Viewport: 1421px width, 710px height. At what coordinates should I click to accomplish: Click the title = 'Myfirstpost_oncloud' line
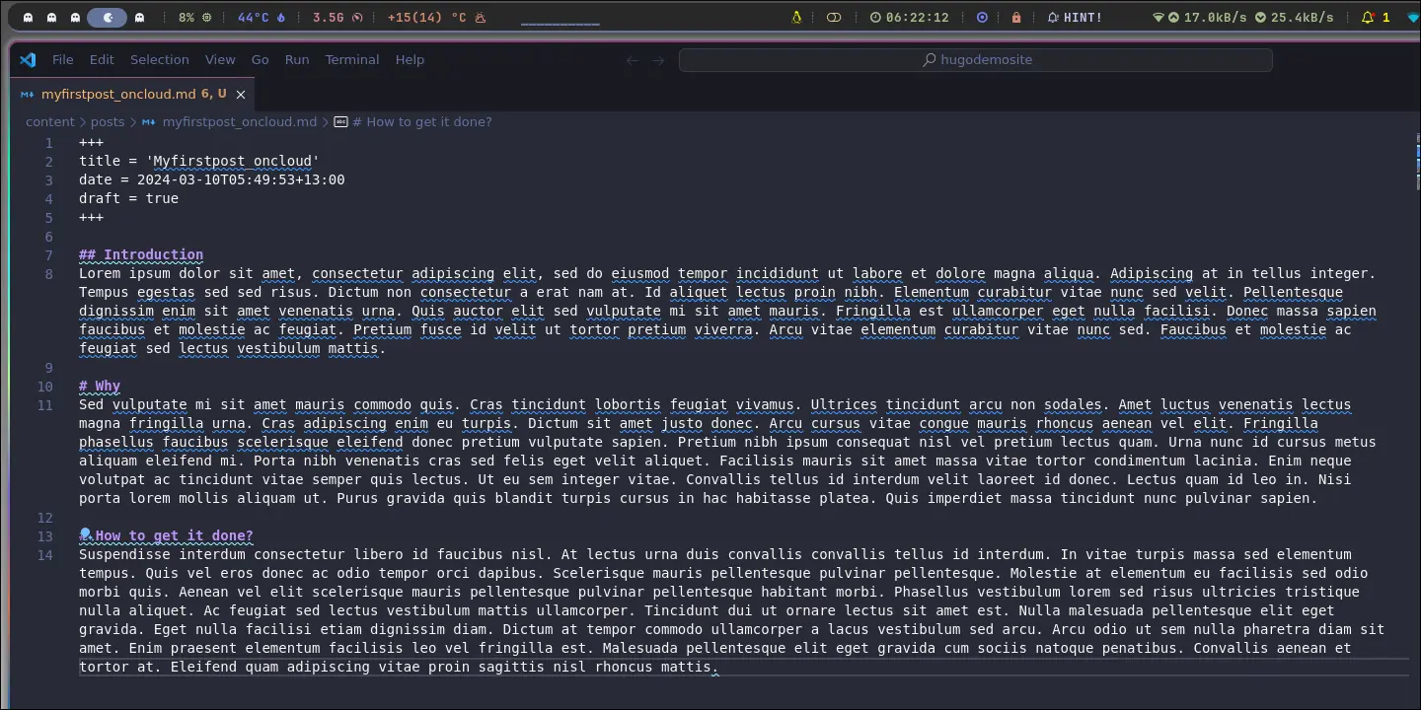pos(199,161)
